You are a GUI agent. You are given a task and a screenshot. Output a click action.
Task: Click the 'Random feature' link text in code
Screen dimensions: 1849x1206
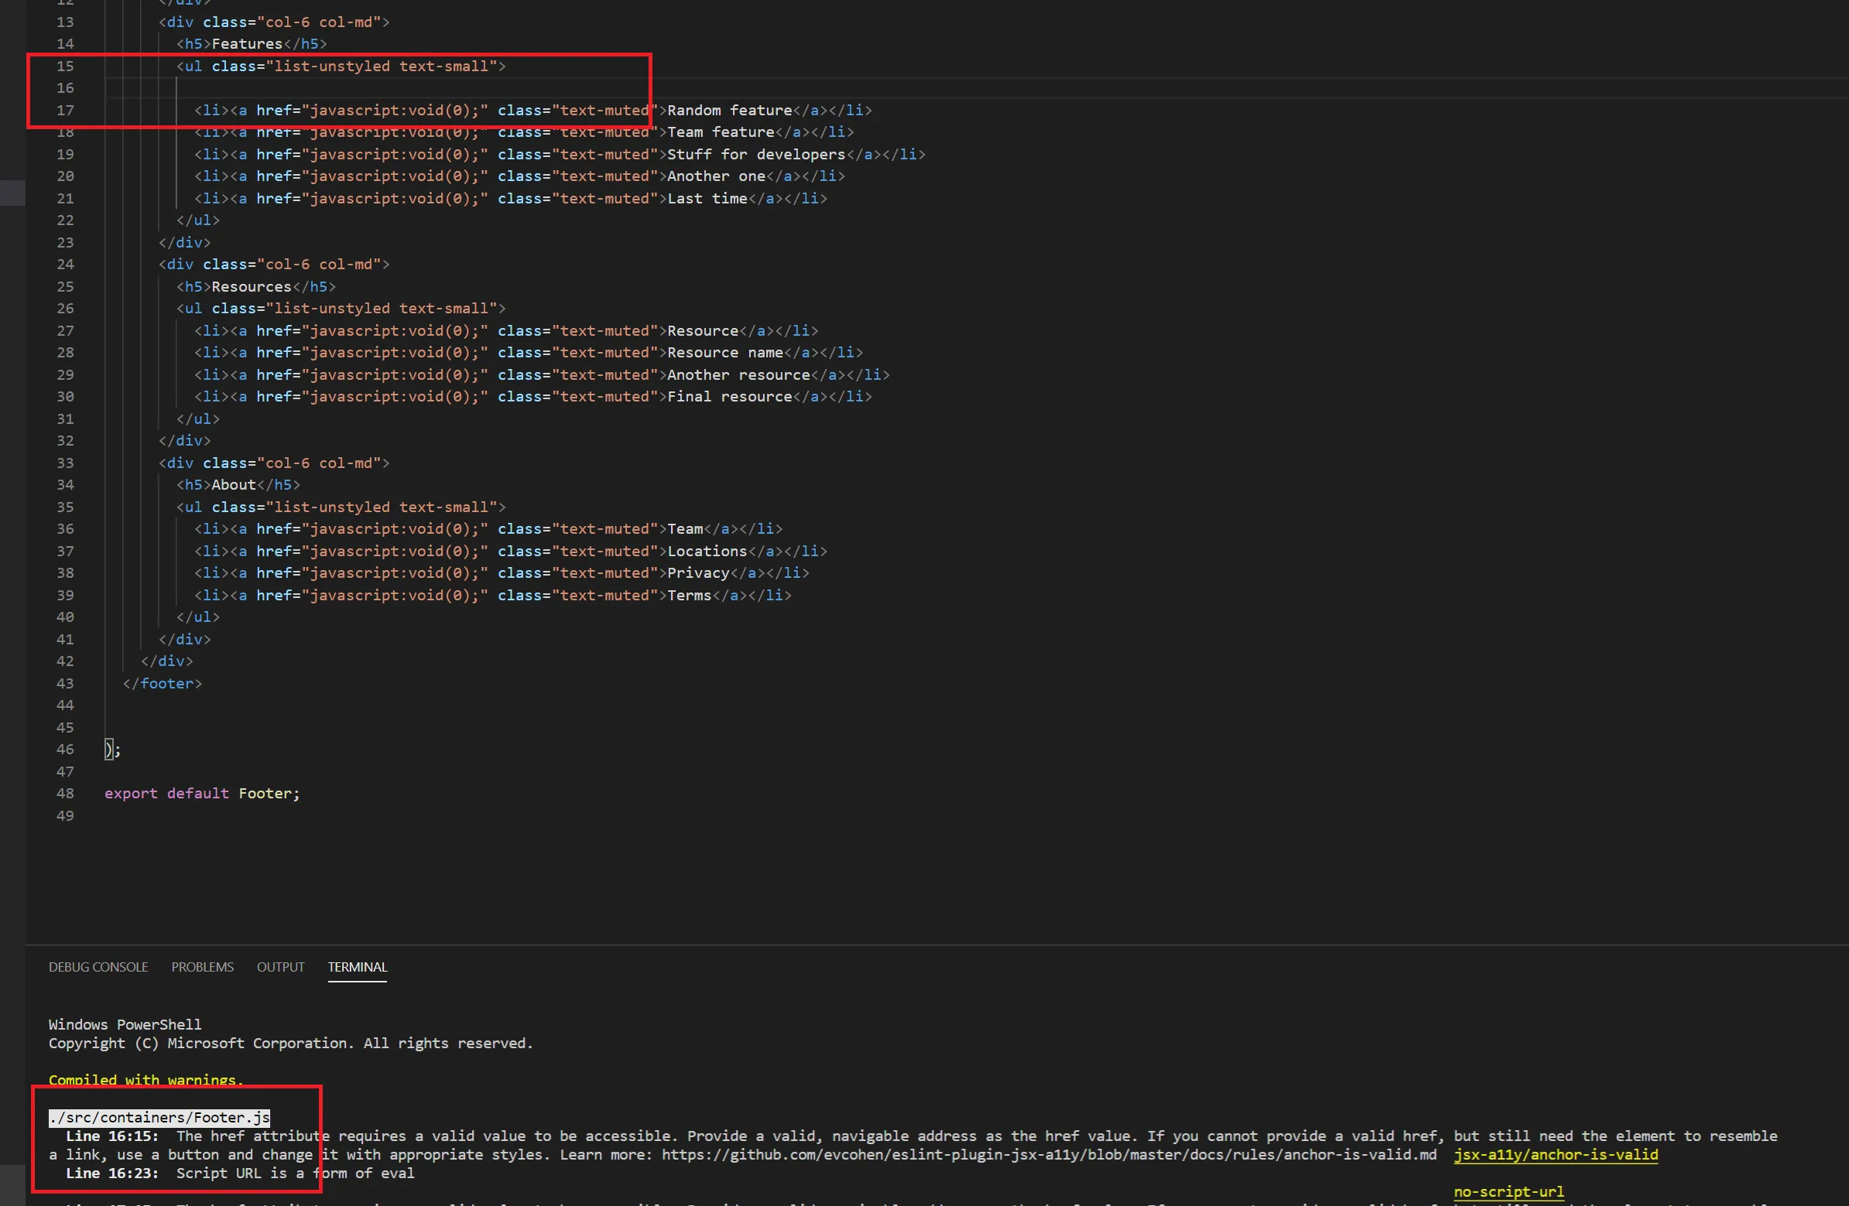[729, 111]
